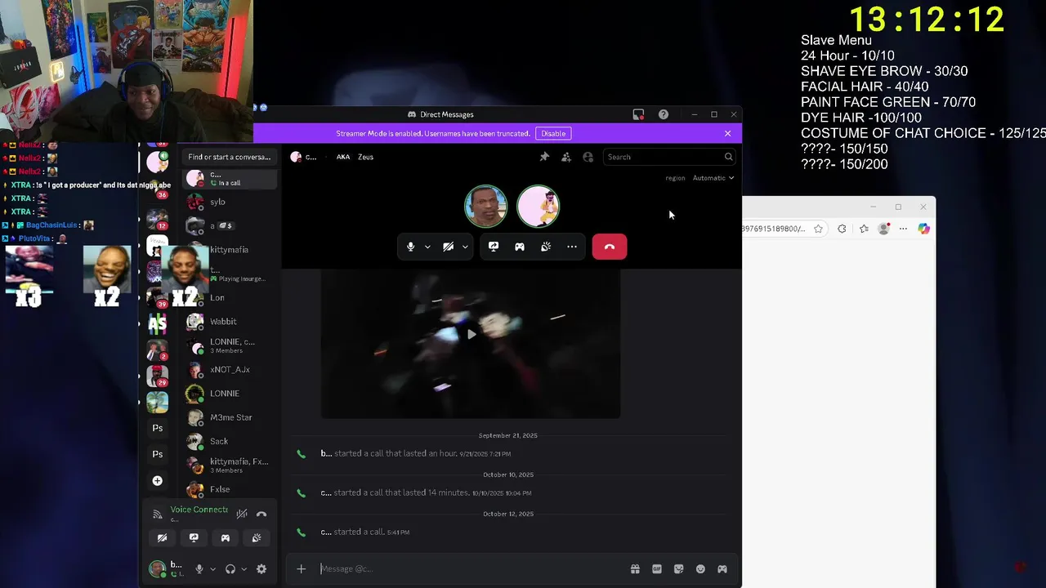Toggle noise suppression in voice panel
Viewport: 1046px width, 588px height.
tap(242, 514)
